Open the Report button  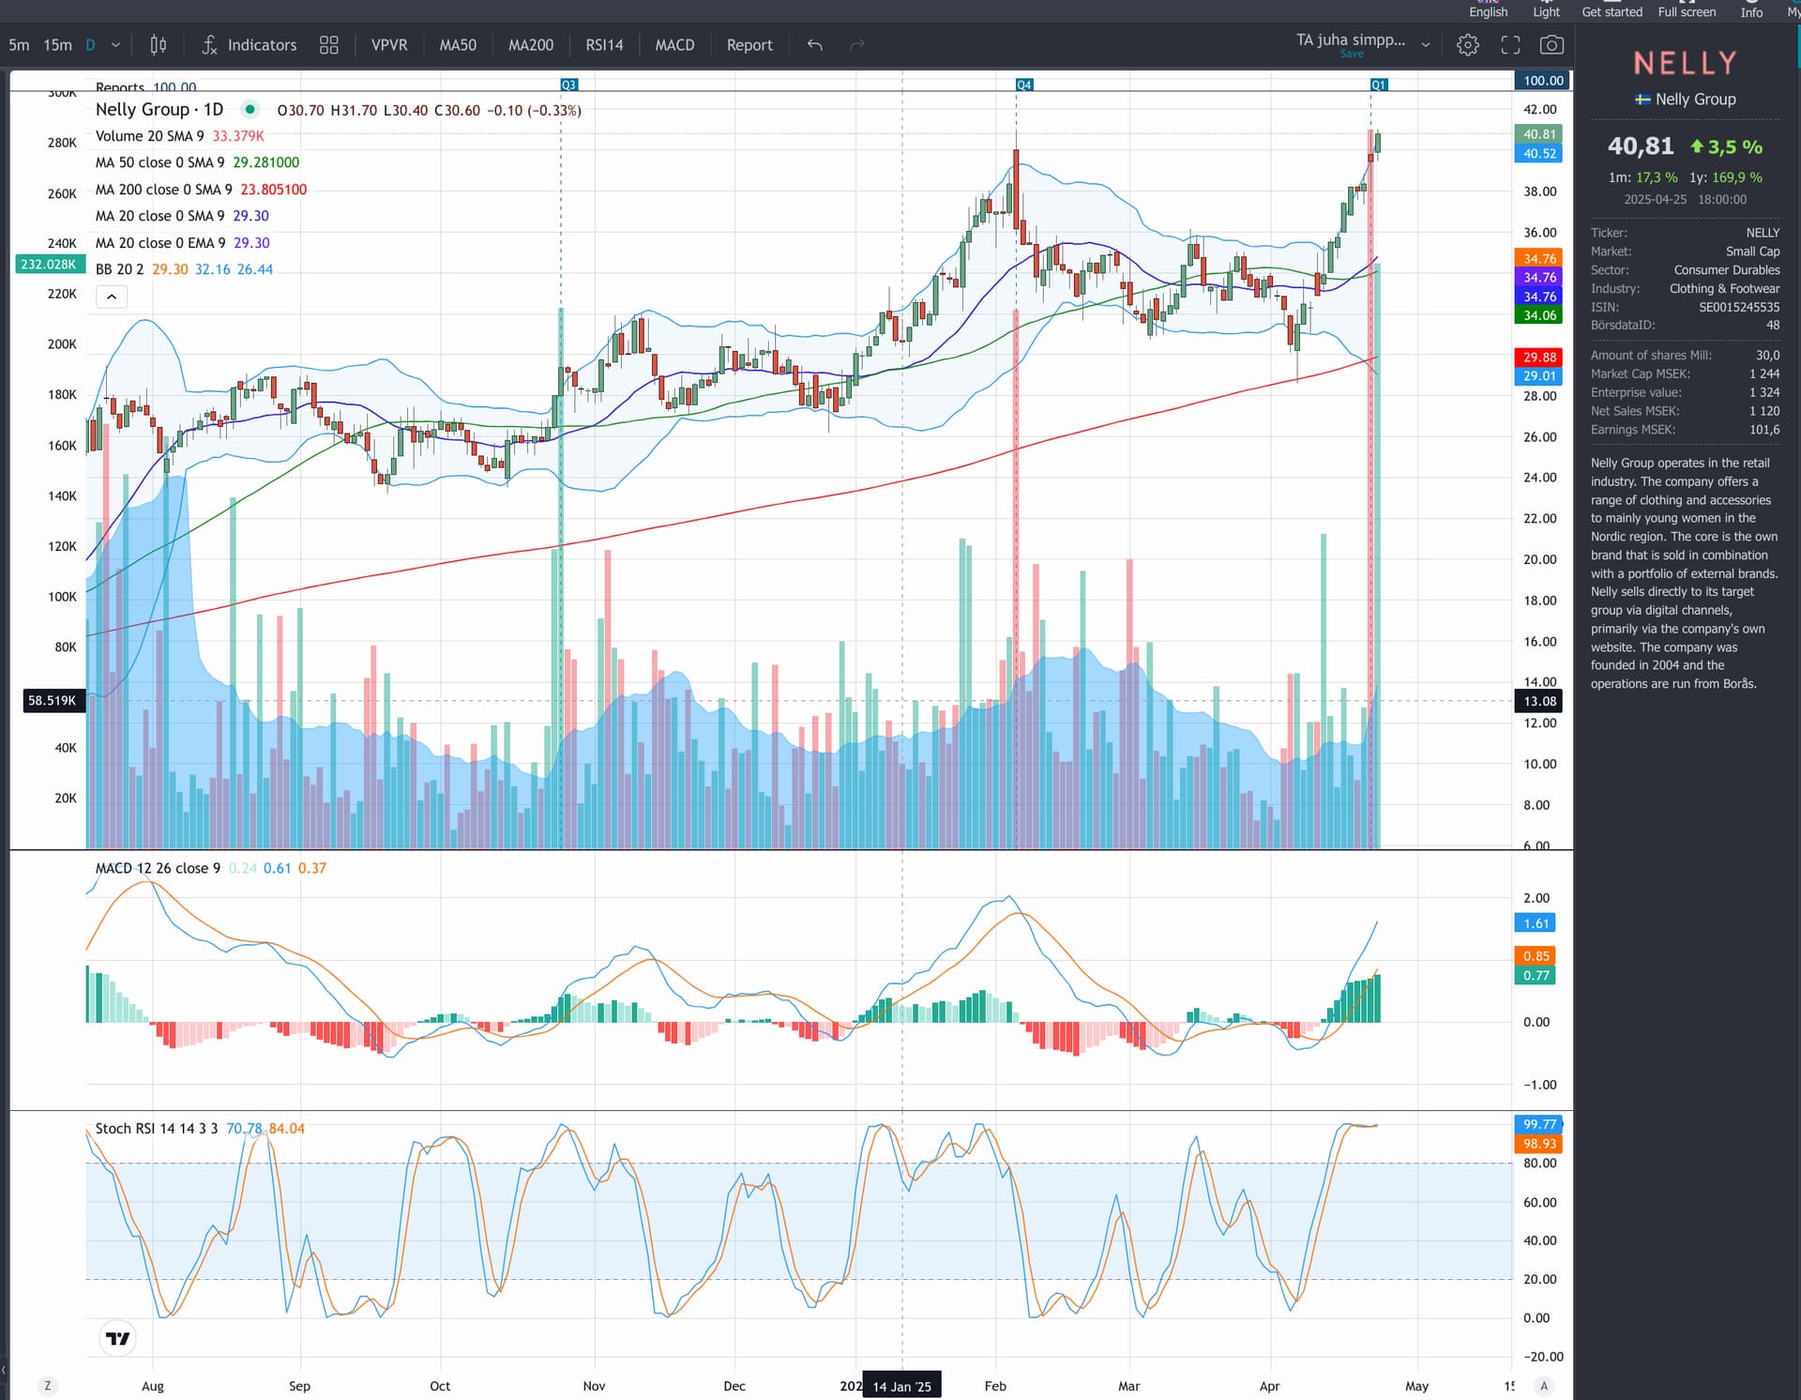click(749, 45)
